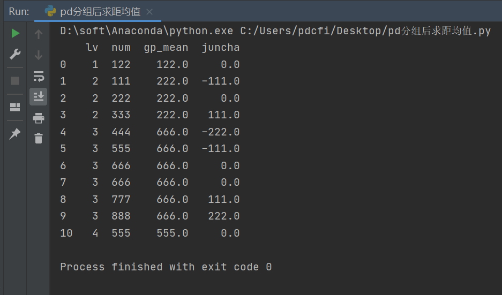Pin the Run tab with the pin icon
This screenshot has height=295, width=502.
[15, 134]
